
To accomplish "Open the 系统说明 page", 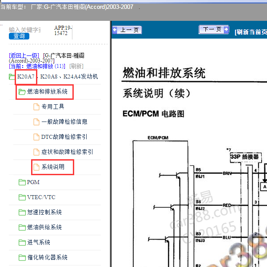I will 53,167.
